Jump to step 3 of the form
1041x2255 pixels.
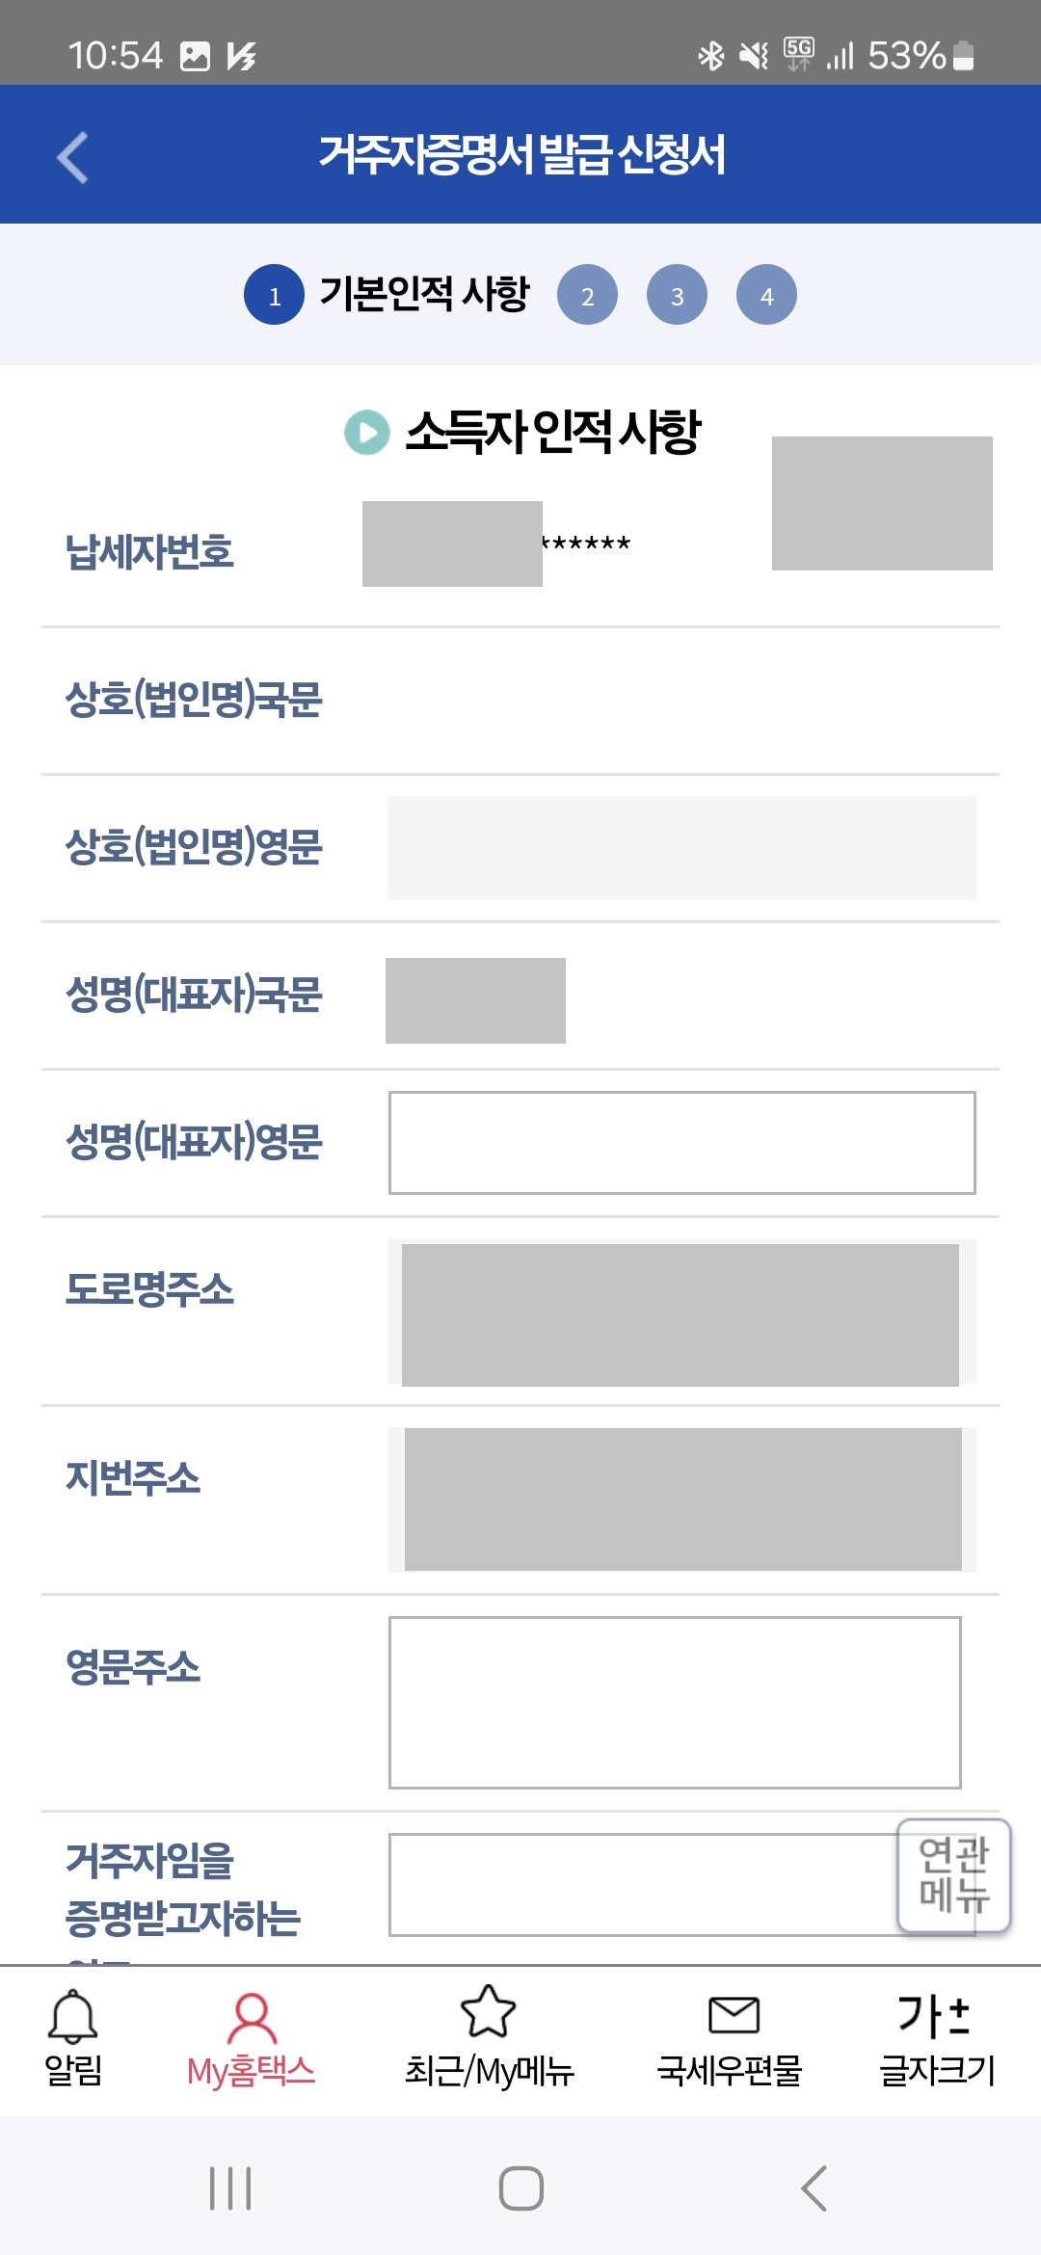pos(678,295)
